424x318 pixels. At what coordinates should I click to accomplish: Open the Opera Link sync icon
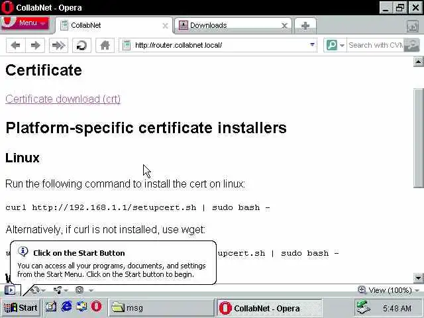[x=35, y=290]
